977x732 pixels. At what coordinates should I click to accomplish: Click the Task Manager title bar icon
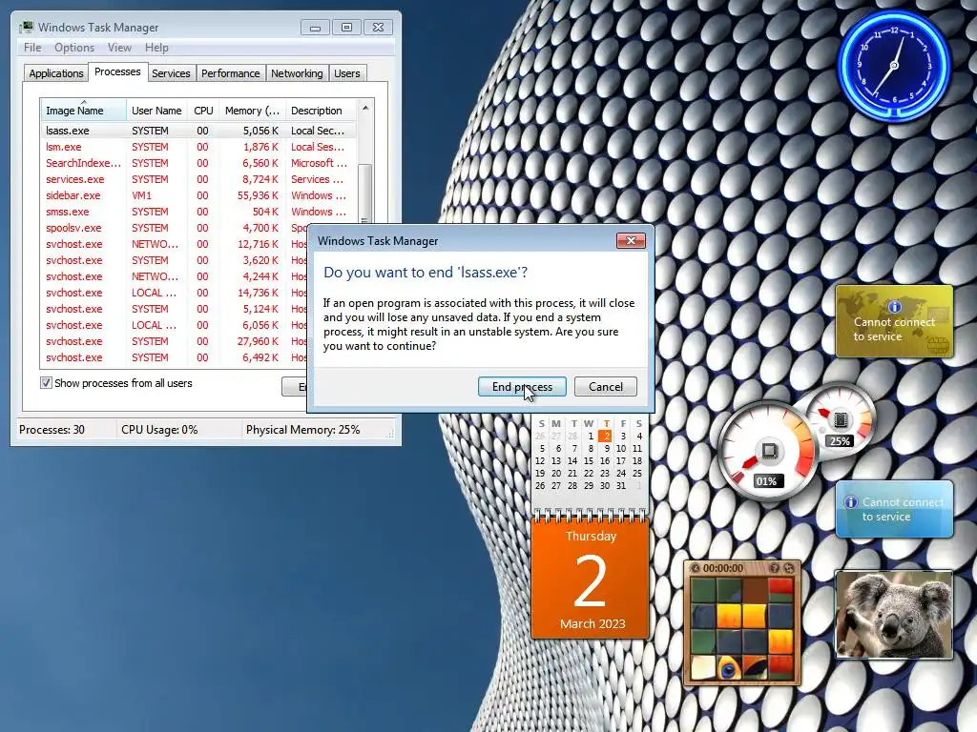coord(27,28)
